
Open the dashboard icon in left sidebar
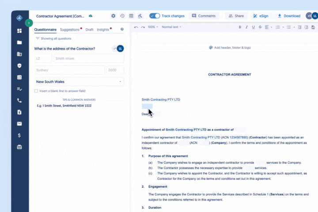click(x=19, y=30)
